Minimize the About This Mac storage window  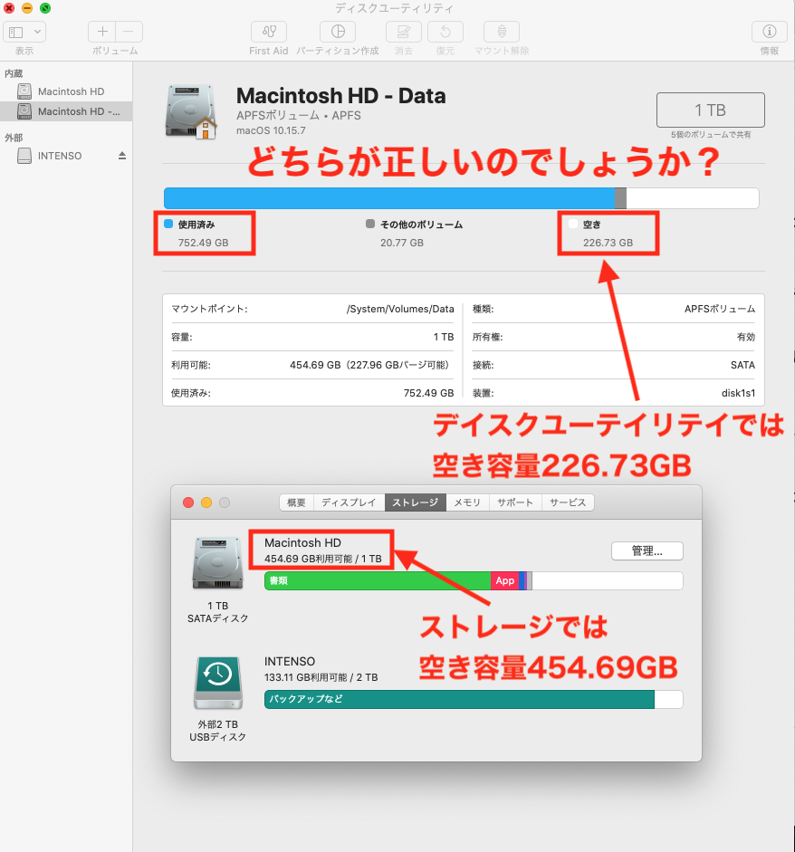click(x=206, y=503)
